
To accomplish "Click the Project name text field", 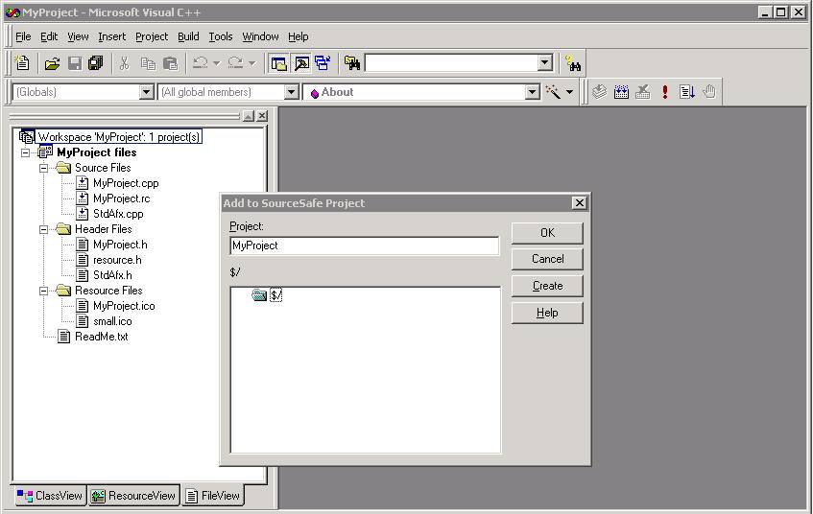I will 365,245.
